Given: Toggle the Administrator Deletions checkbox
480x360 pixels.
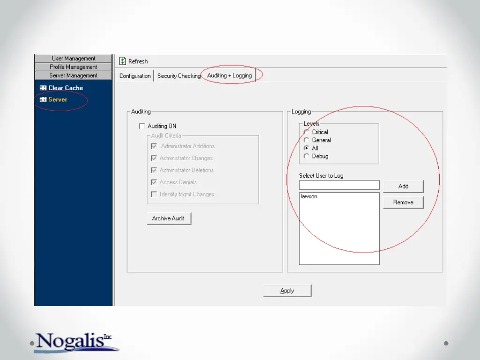Looking at the screenshot, I should click(x=154, y=170).
